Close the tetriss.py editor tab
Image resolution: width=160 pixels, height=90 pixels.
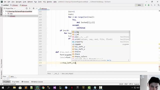[48, 8]
